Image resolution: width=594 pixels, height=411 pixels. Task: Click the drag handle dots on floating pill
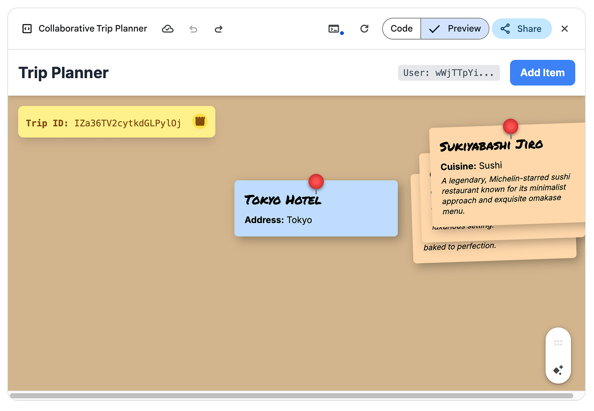click(x=558, y=343)
